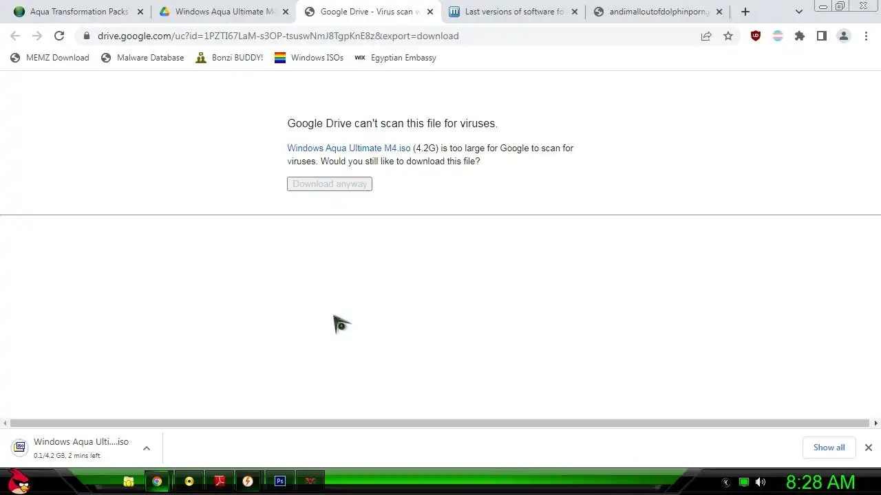
Task: Toggle the browser side panel
Action: [822, 36]
